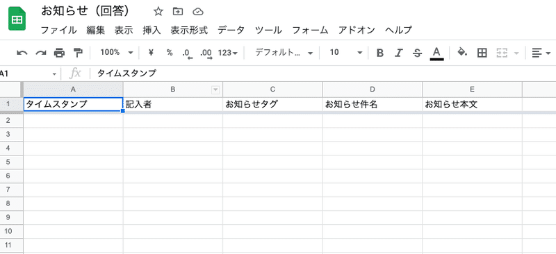Check the cloud save status icon
Viewport: 556px width, 254px height.
[x=198, y=12]
